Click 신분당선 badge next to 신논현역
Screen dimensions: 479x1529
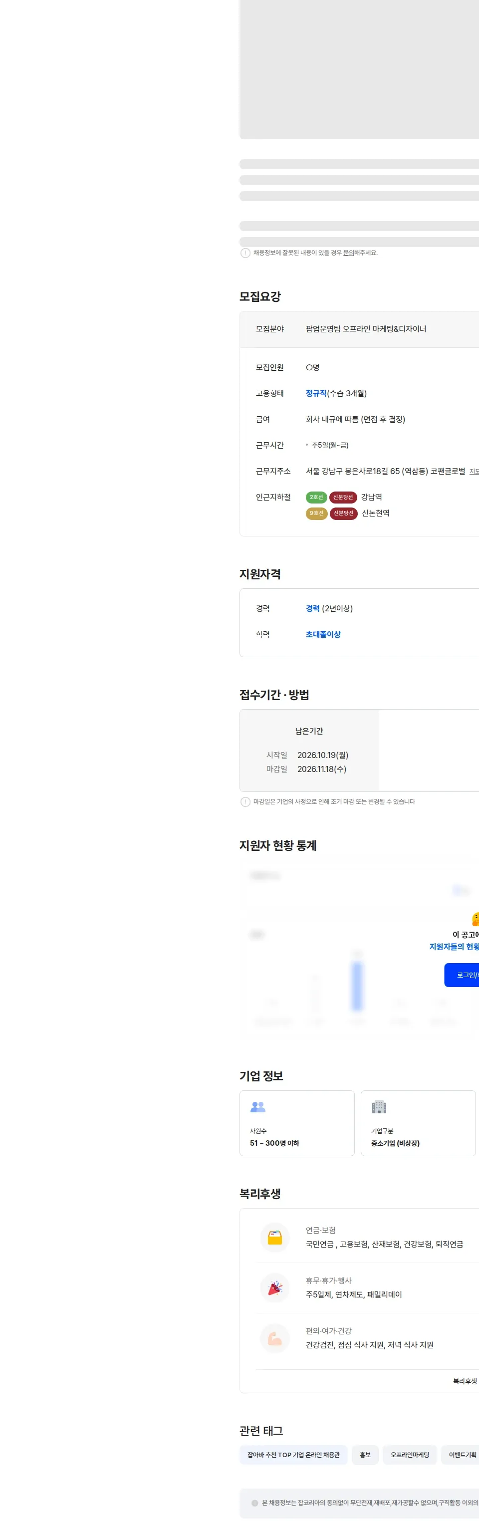click(344, 513)
